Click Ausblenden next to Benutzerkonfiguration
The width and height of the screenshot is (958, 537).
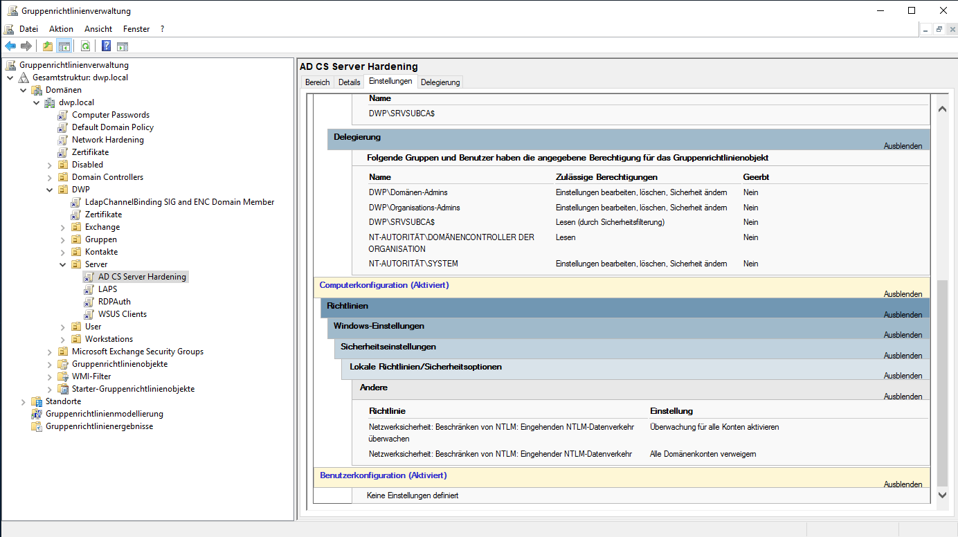pyautogui.click(x=902, y=484)
